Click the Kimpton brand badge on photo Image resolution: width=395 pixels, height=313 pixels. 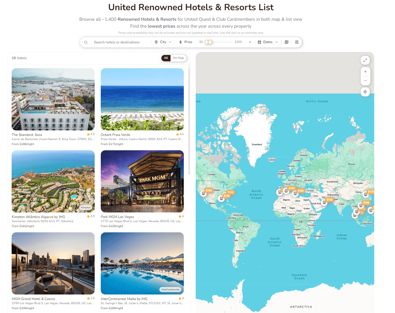[x=86, y=207]
